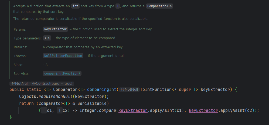Click the ToIntFunction type in the signature
Screen dimensions: 269x125
156,89
